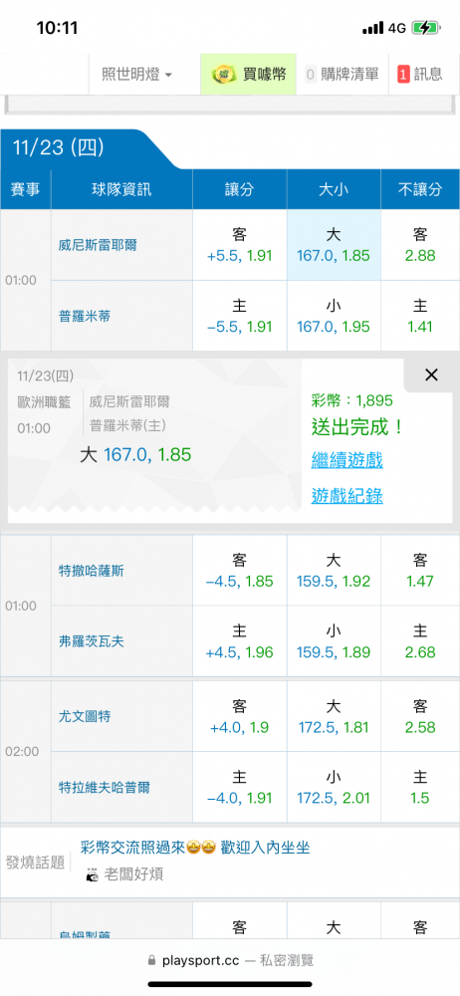Pick 主 1.41 moneyline for 普羅米蒂

420,316
